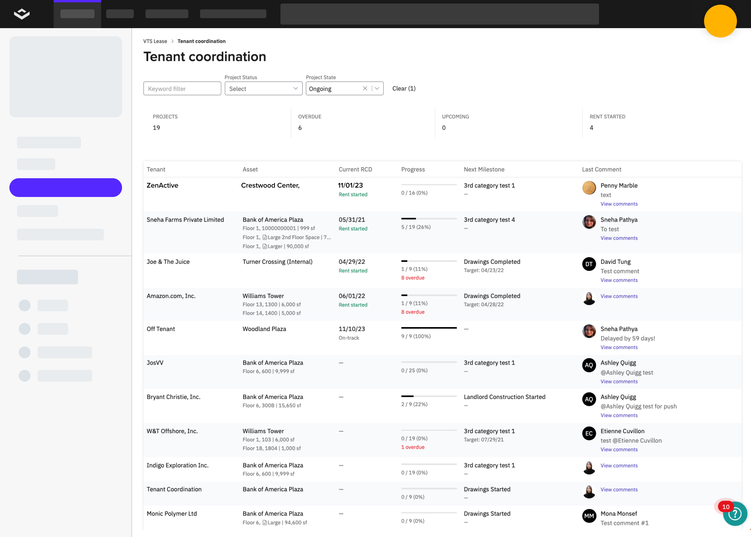Click Etienne Cuvillon EC avatar
751x537 pixels.
[x=589, y=433]
